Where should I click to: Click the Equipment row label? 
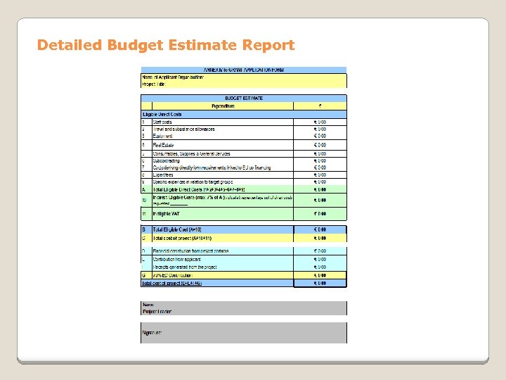click(x=162, y=136)
